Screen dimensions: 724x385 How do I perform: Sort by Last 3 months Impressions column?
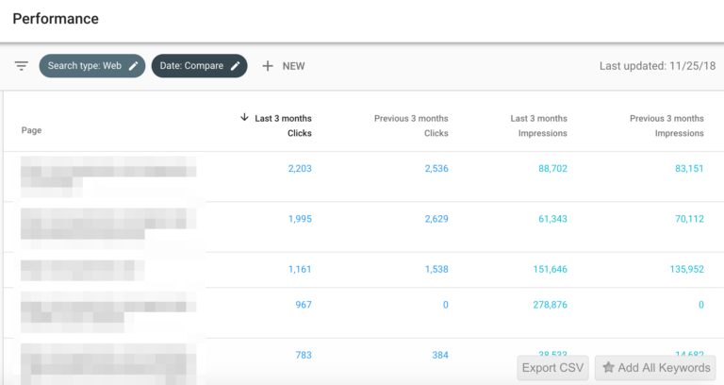539,126
